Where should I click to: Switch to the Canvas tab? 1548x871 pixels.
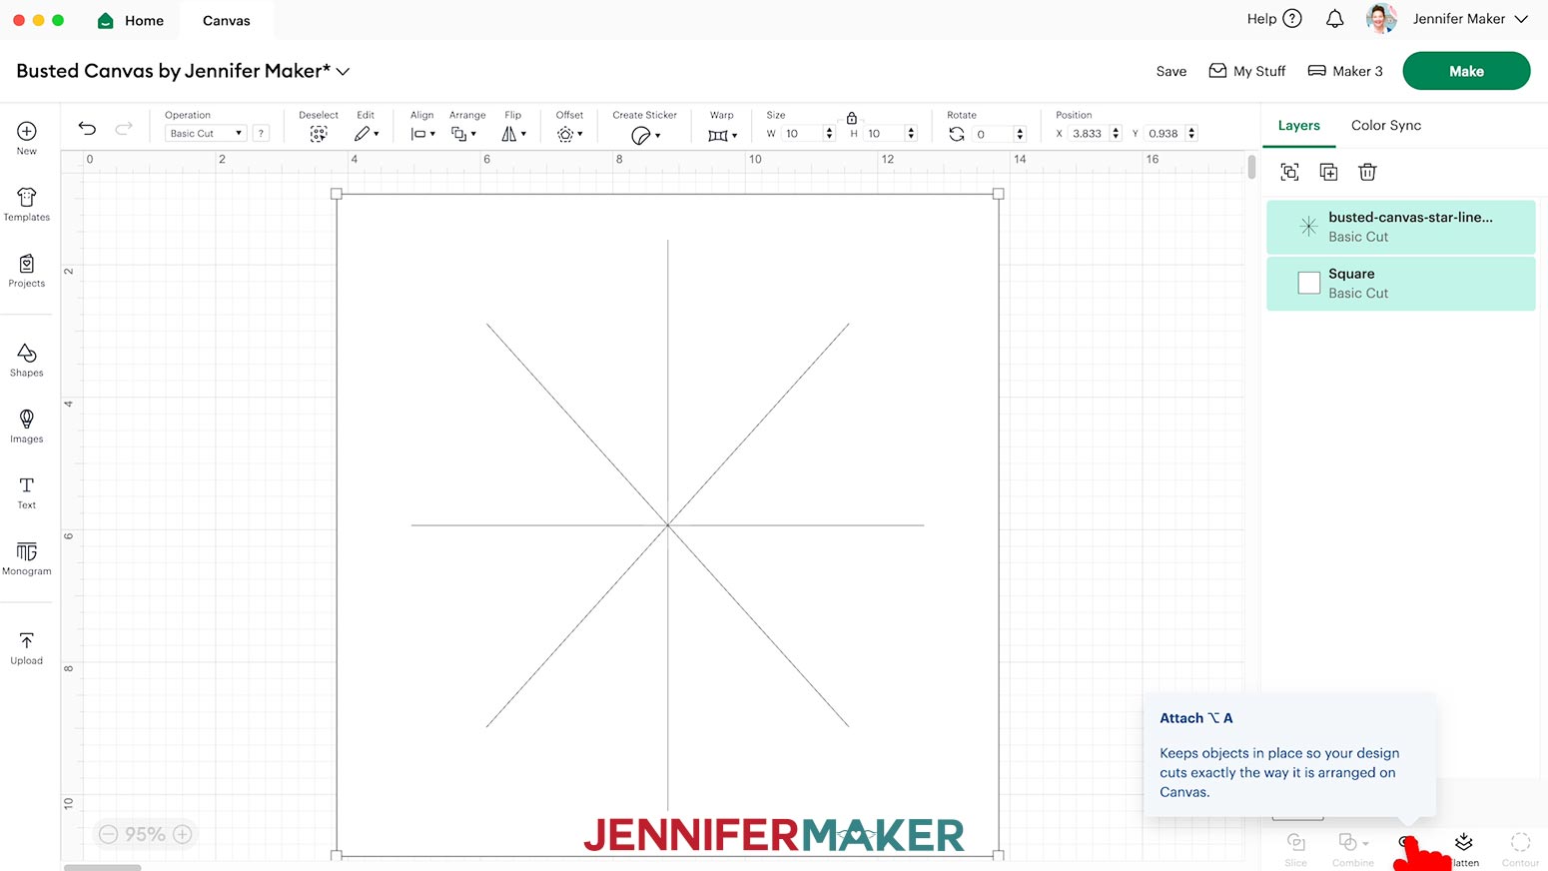click(227, 20)
